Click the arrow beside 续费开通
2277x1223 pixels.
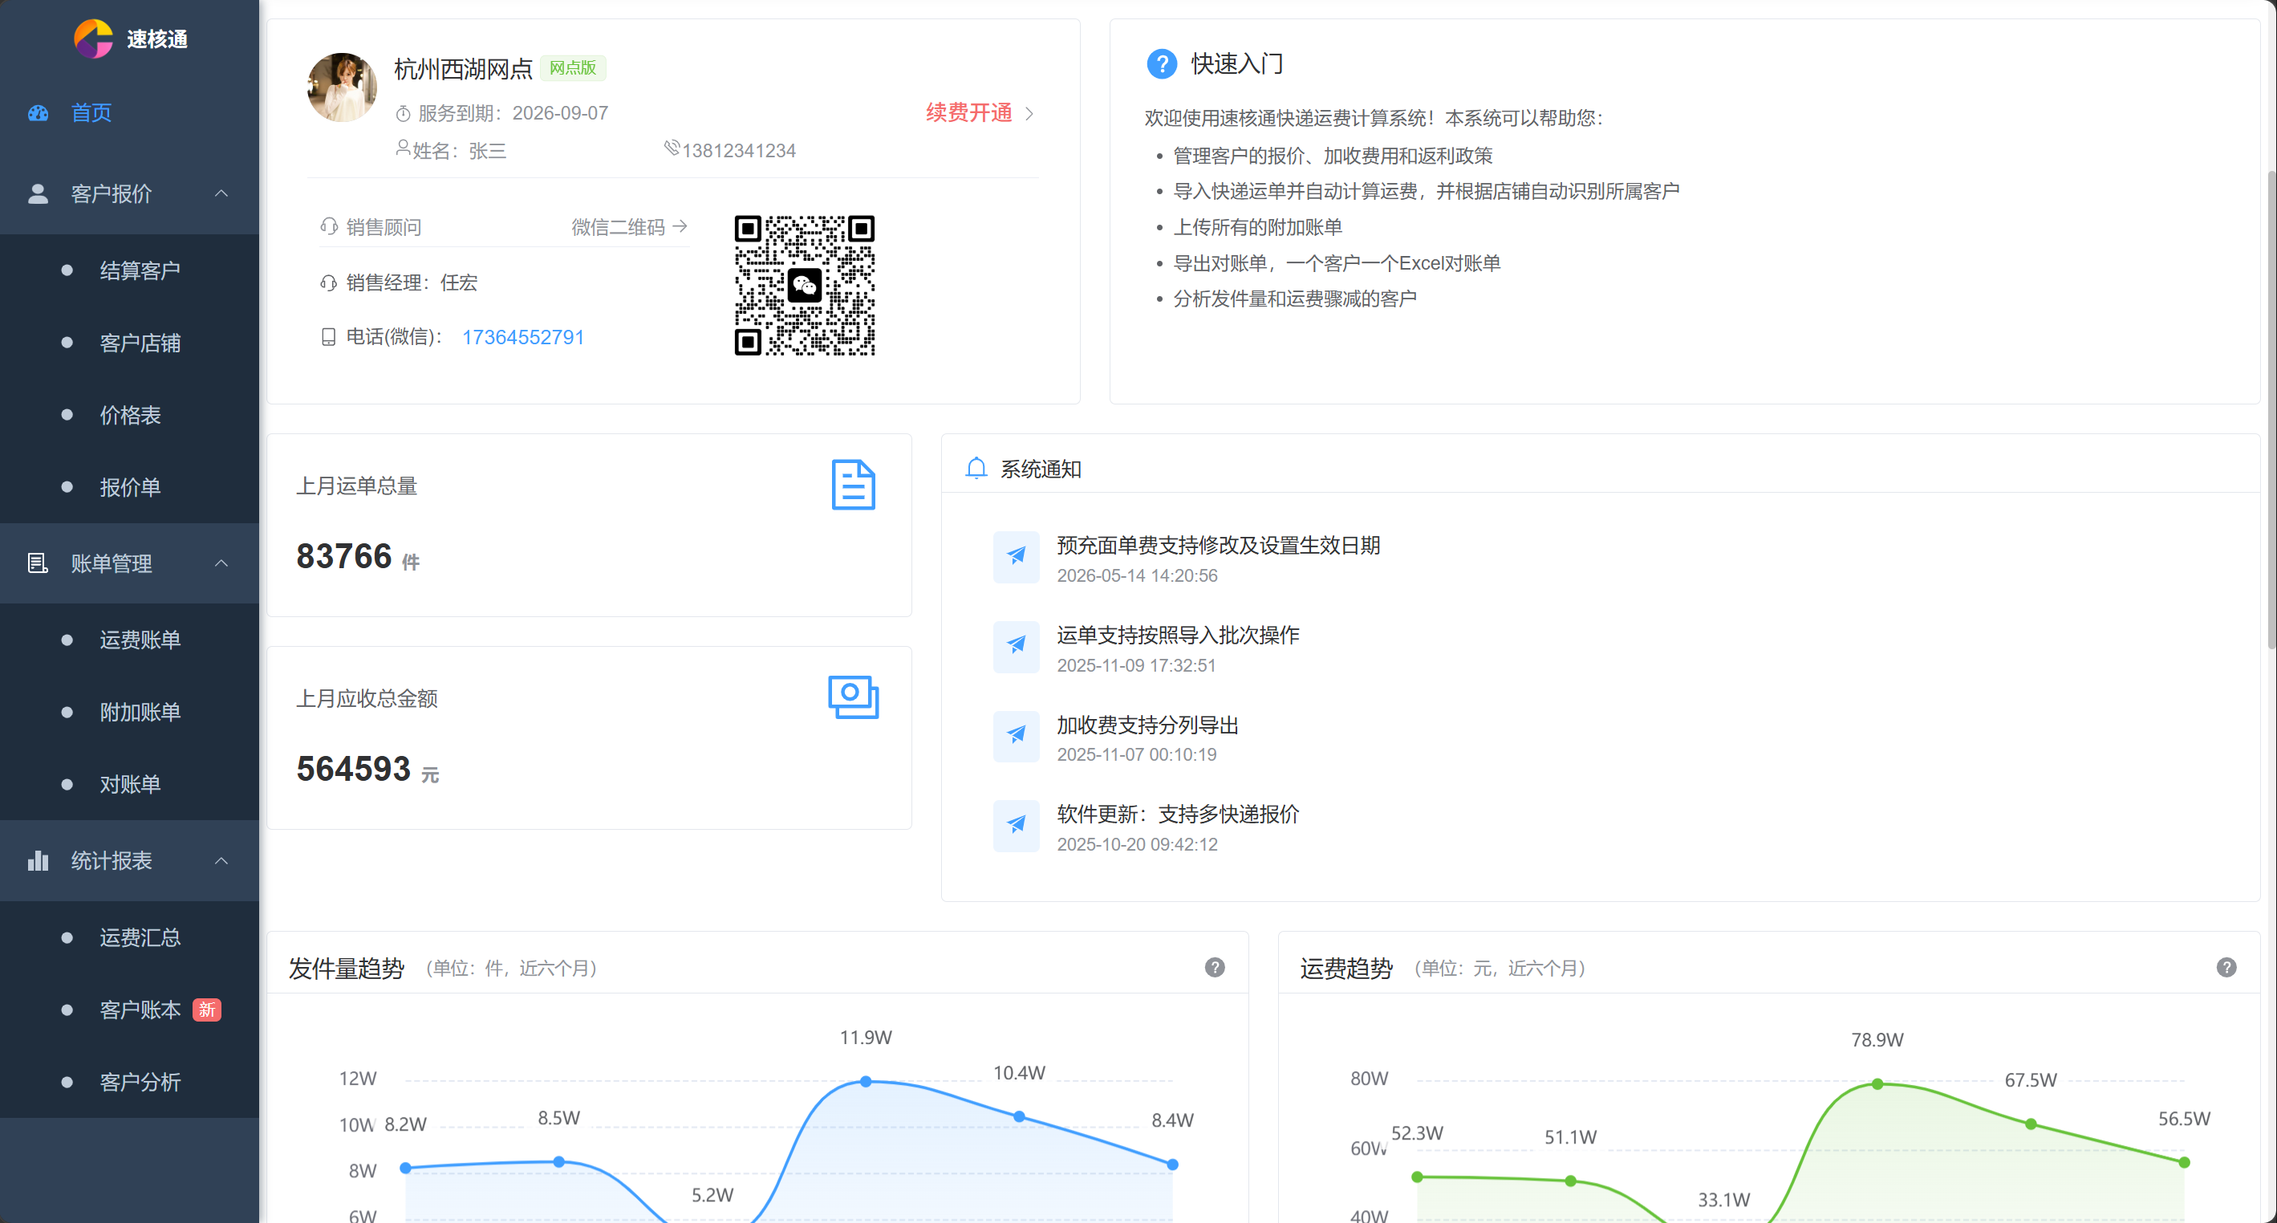point(1029,114)
